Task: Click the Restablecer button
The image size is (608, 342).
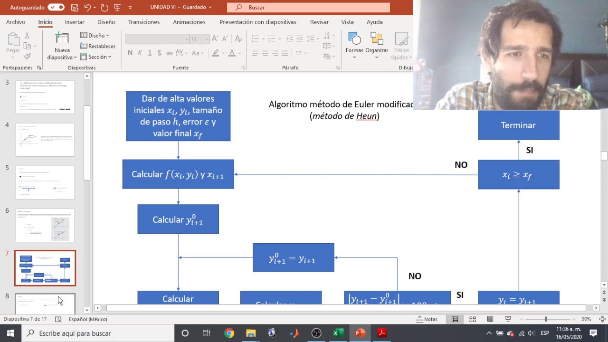Action: (97, 46)
